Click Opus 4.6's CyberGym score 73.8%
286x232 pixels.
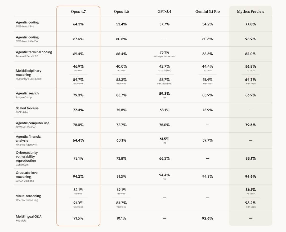[x=121, y=159]
